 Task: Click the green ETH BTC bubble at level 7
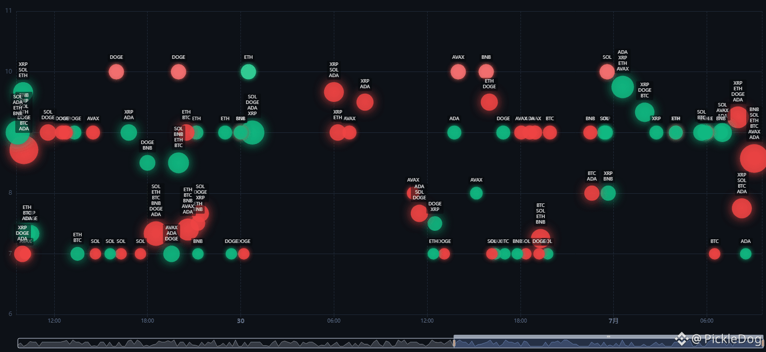tap(77, 254)
